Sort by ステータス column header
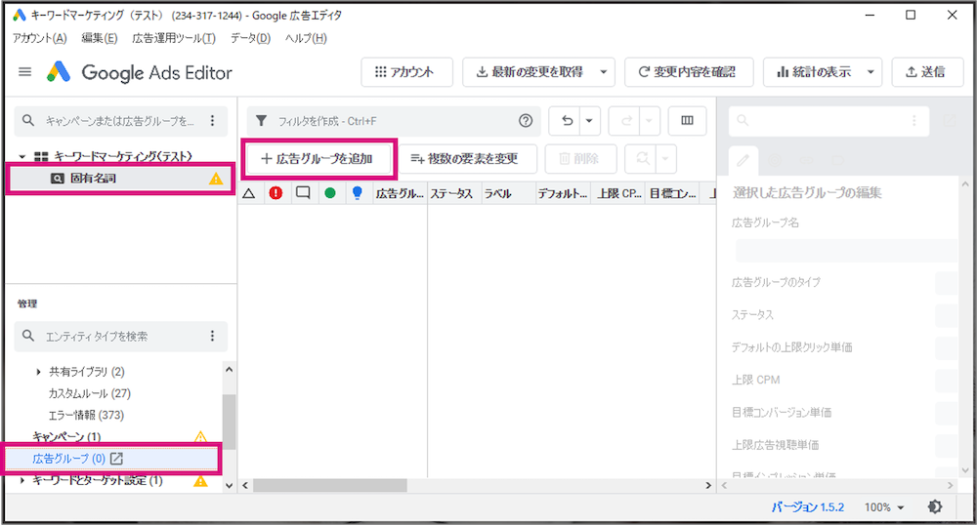This screenshot has width=977, height=525. point(454,193)
